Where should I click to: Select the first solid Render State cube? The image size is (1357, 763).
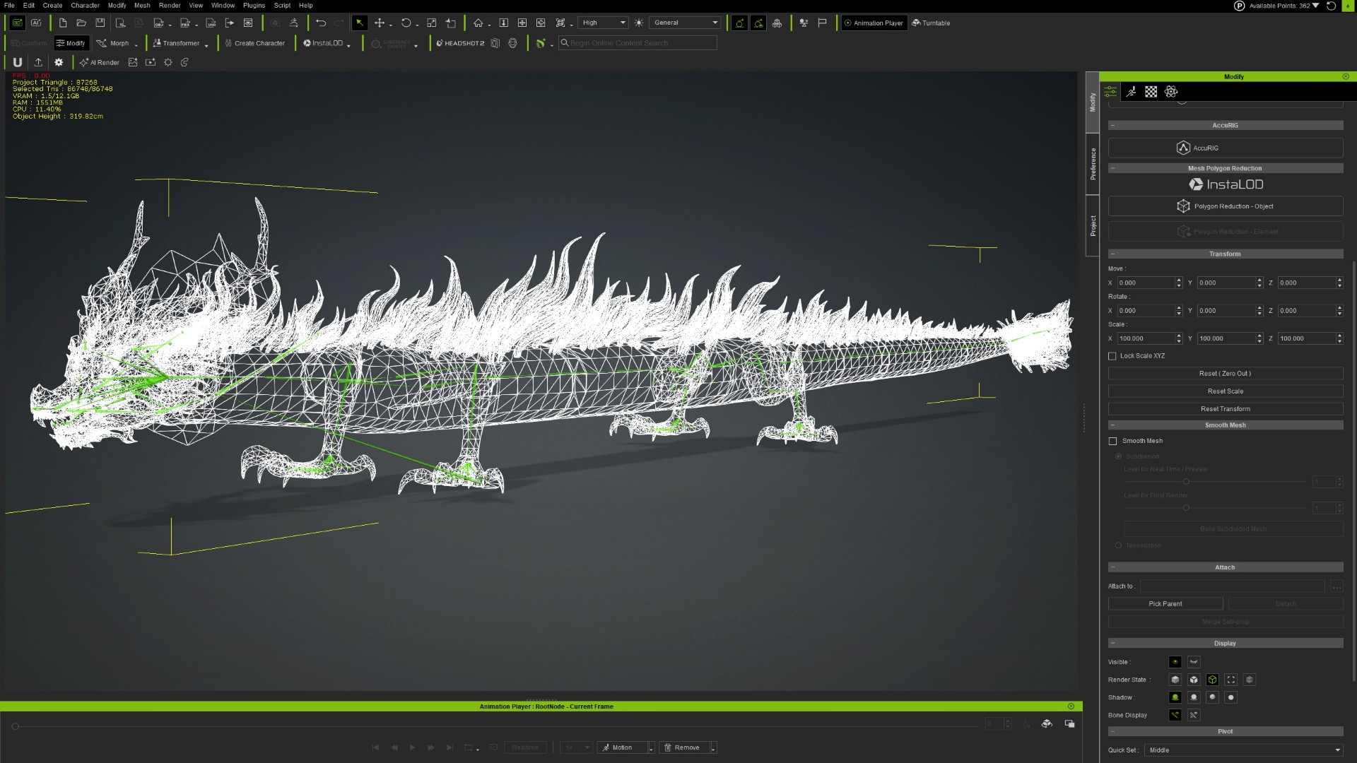coord(1175,680)
